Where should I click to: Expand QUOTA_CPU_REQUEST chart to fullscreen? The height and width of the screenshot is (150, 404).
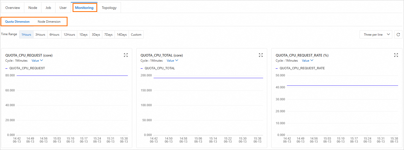[x=126, y=55]
